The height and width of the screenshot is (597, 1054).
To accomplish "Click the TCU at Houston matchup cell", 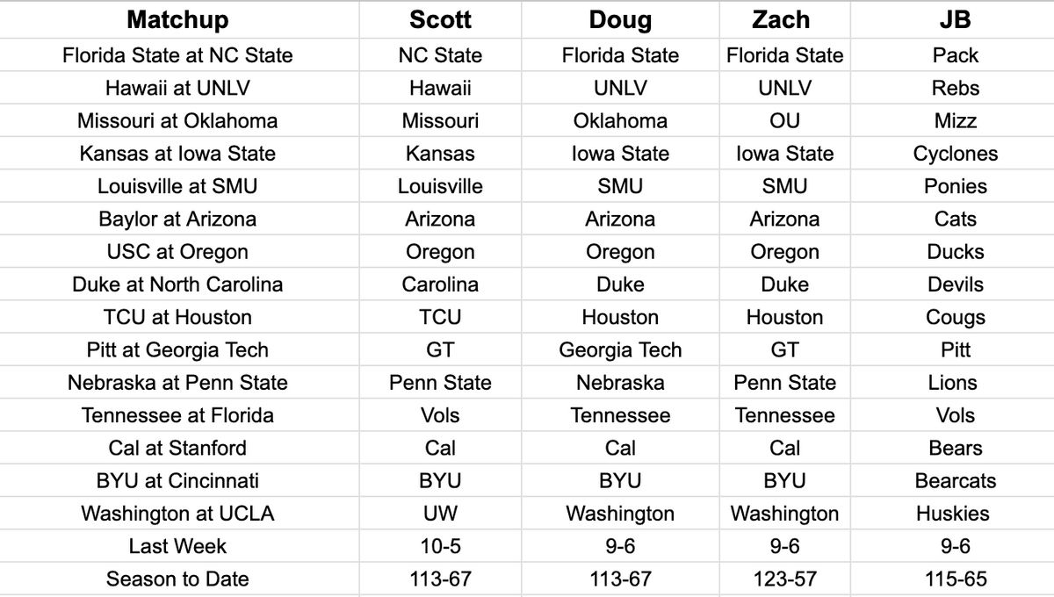I will coord(177,317).
